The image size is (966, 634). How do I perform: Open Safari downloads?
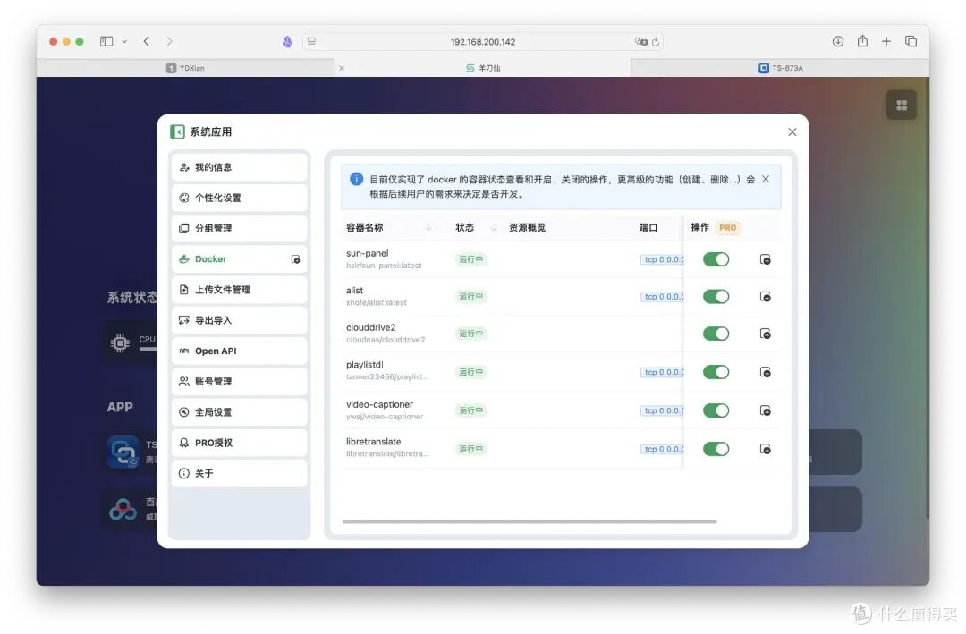click(x=838, y=41)
